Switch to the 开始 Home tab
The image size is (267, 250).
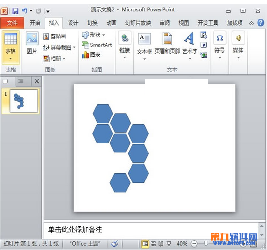pos(35,23)
